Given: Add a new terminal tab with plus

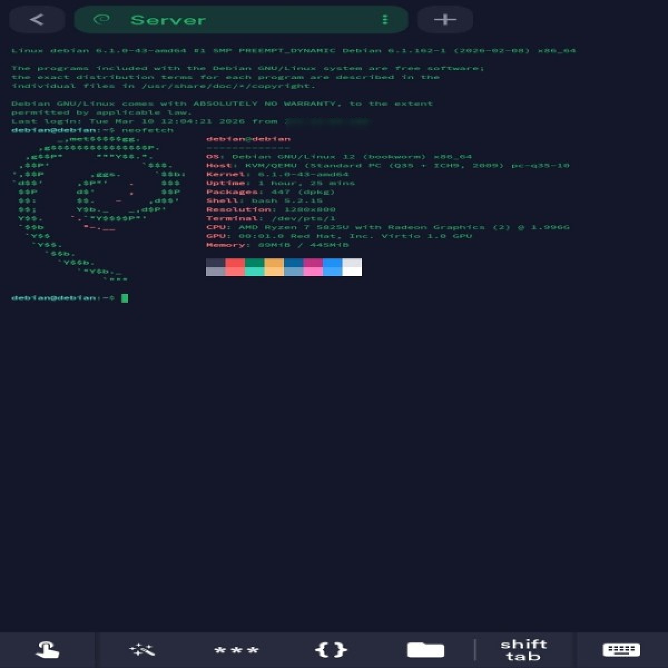Looking at the screenshot, I should pyautogui.click(x=445, y=20).
